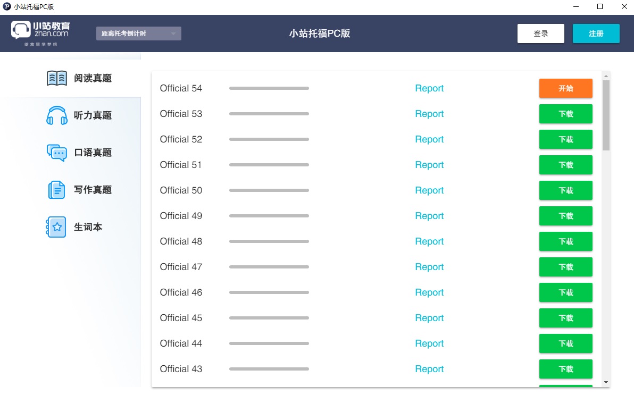This screenshot has height=395, width=634.
Task: Click the scrollbar down arrow
Action: click(x=606, y=382)
